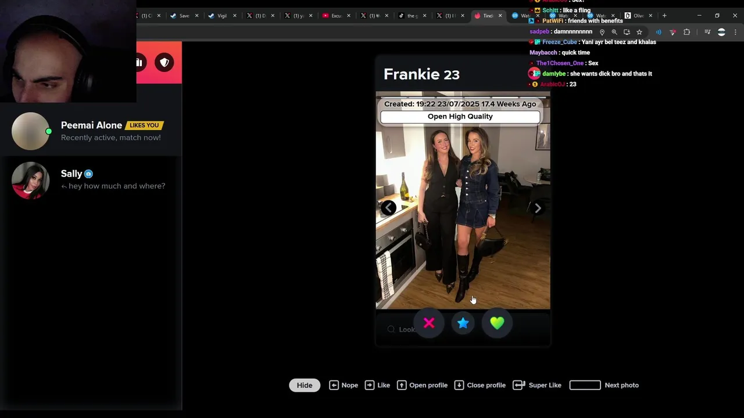Image resolution: width=744 pixels, height=418 pixels.
Task: Click Sally's blue verified badge
Action: coord(88,174)
